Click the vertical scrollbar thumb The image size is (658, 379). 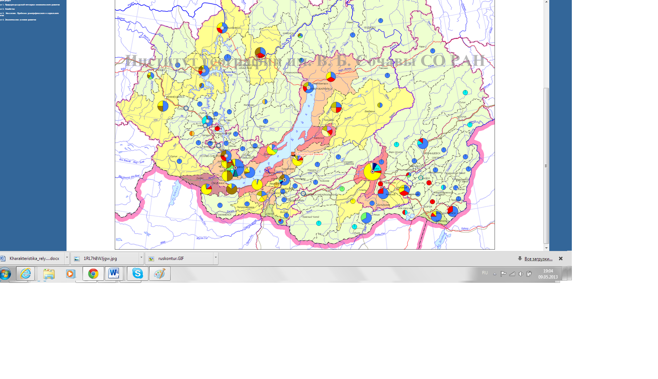coord(546,166)
